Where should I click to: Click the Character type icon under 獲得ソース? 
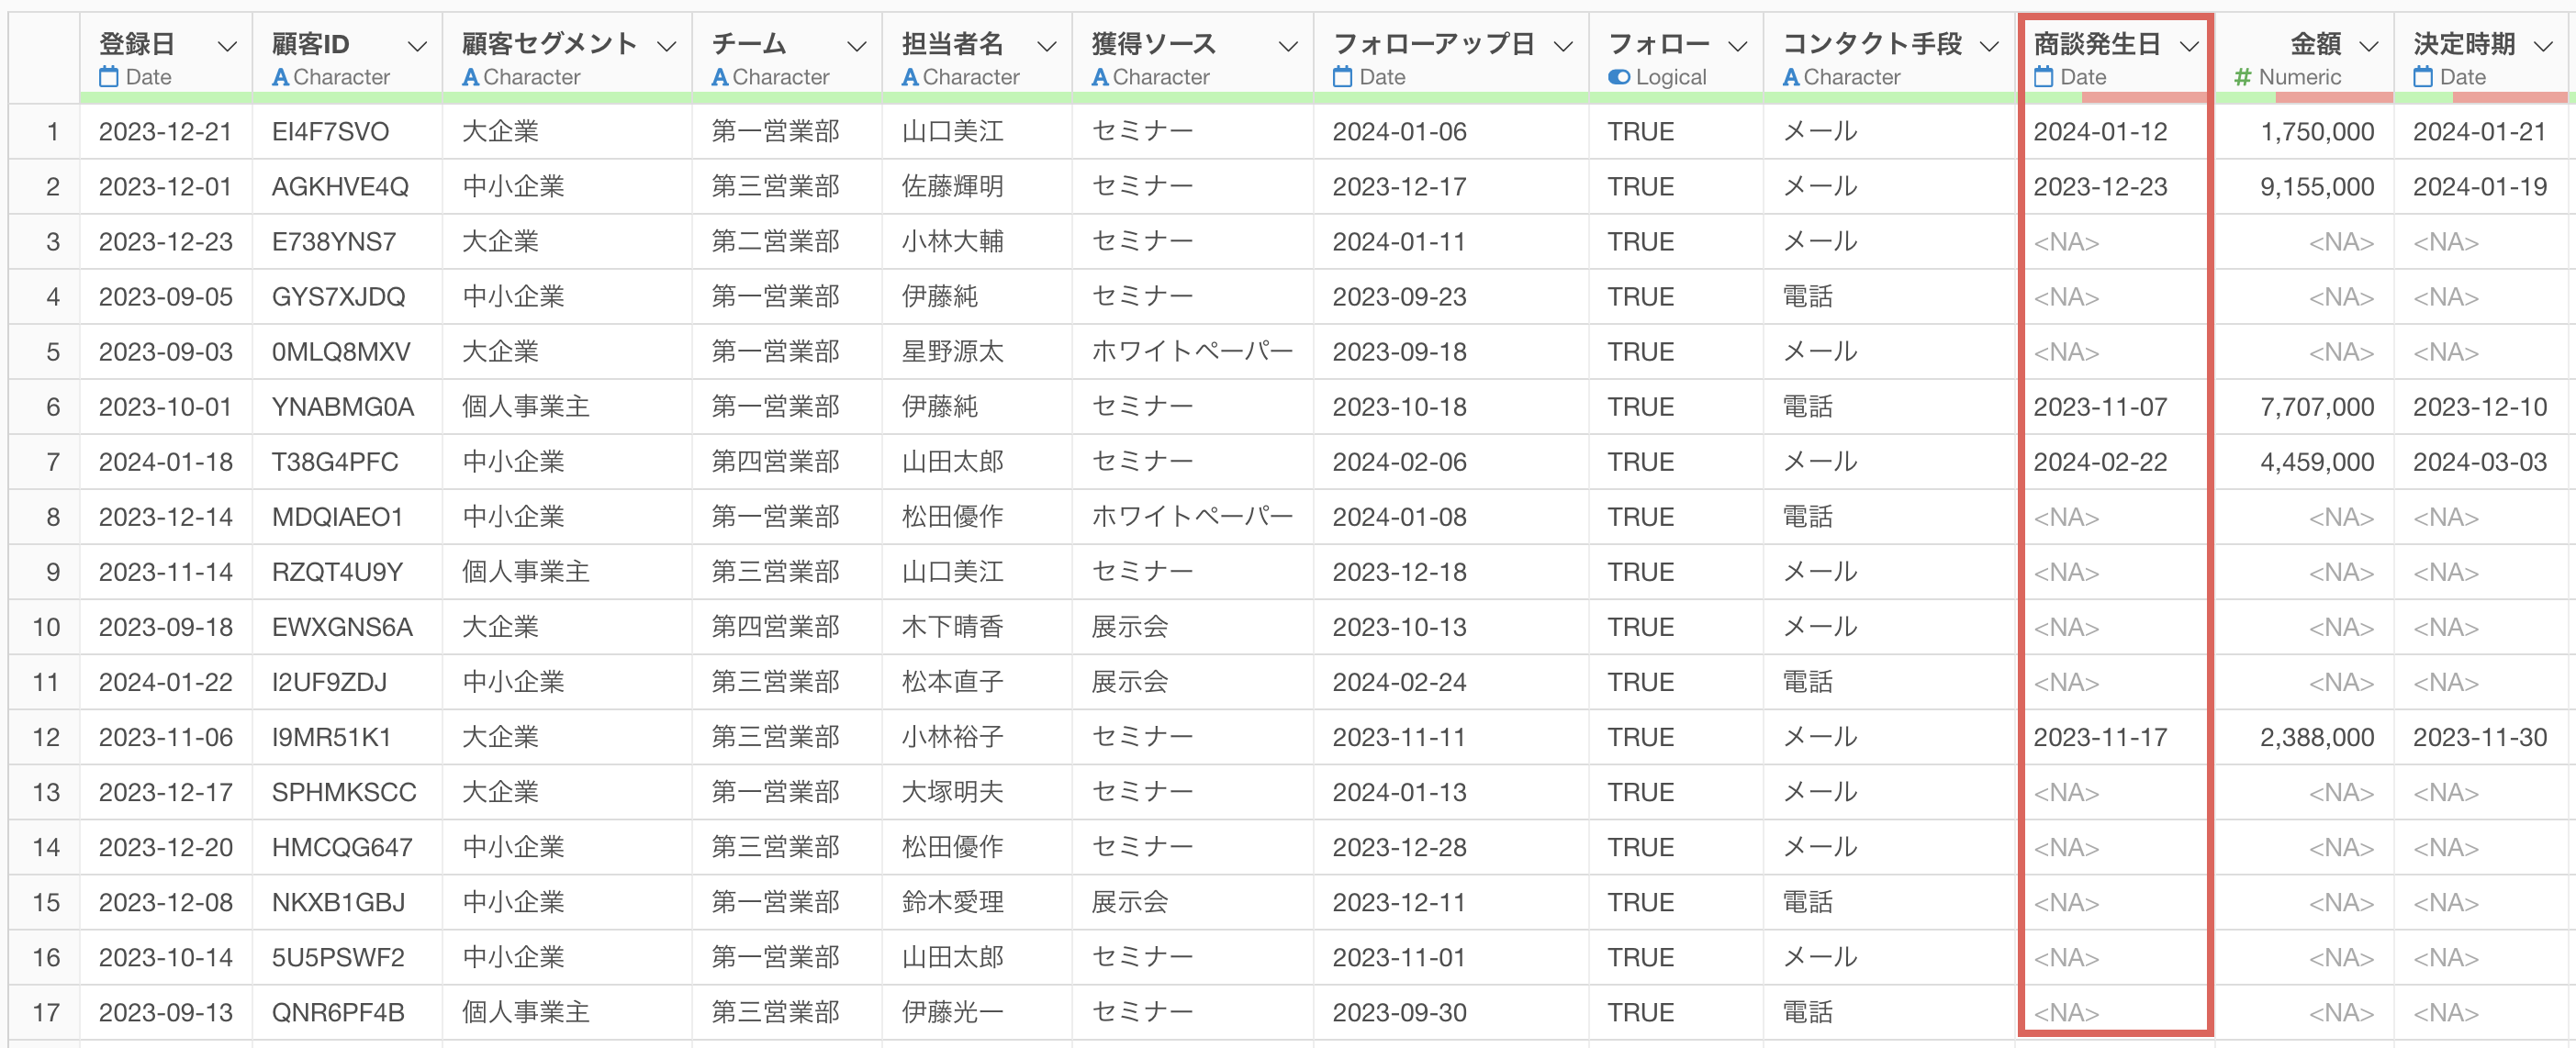(x=1100, y=77)
